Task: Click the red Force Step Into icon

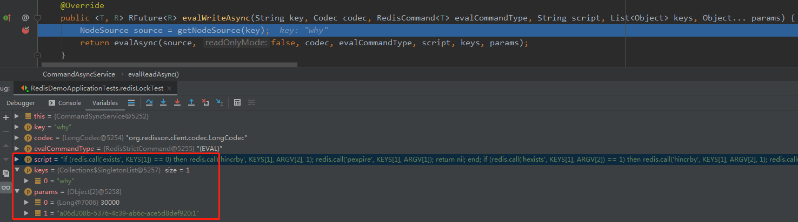Action: (177, 102)
